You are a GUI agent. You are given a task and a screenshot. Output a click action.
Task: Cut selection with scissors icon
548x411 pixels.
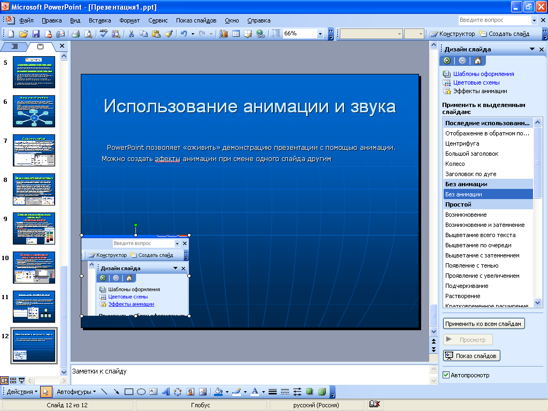(131, 34)
